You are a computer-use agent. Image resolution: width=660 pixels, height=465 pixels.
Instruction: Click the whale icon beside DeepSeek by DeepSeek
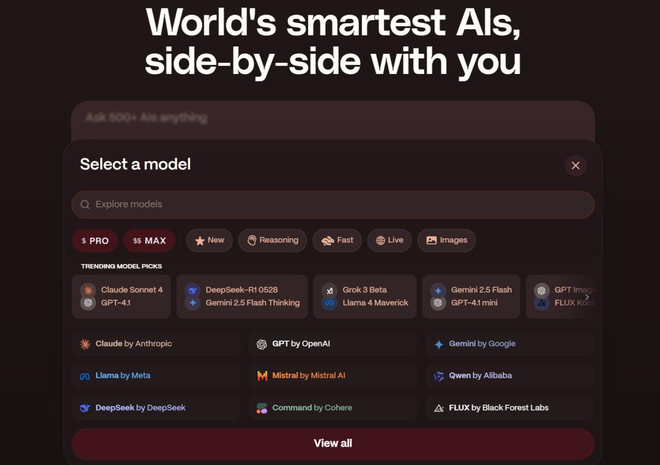85,408
